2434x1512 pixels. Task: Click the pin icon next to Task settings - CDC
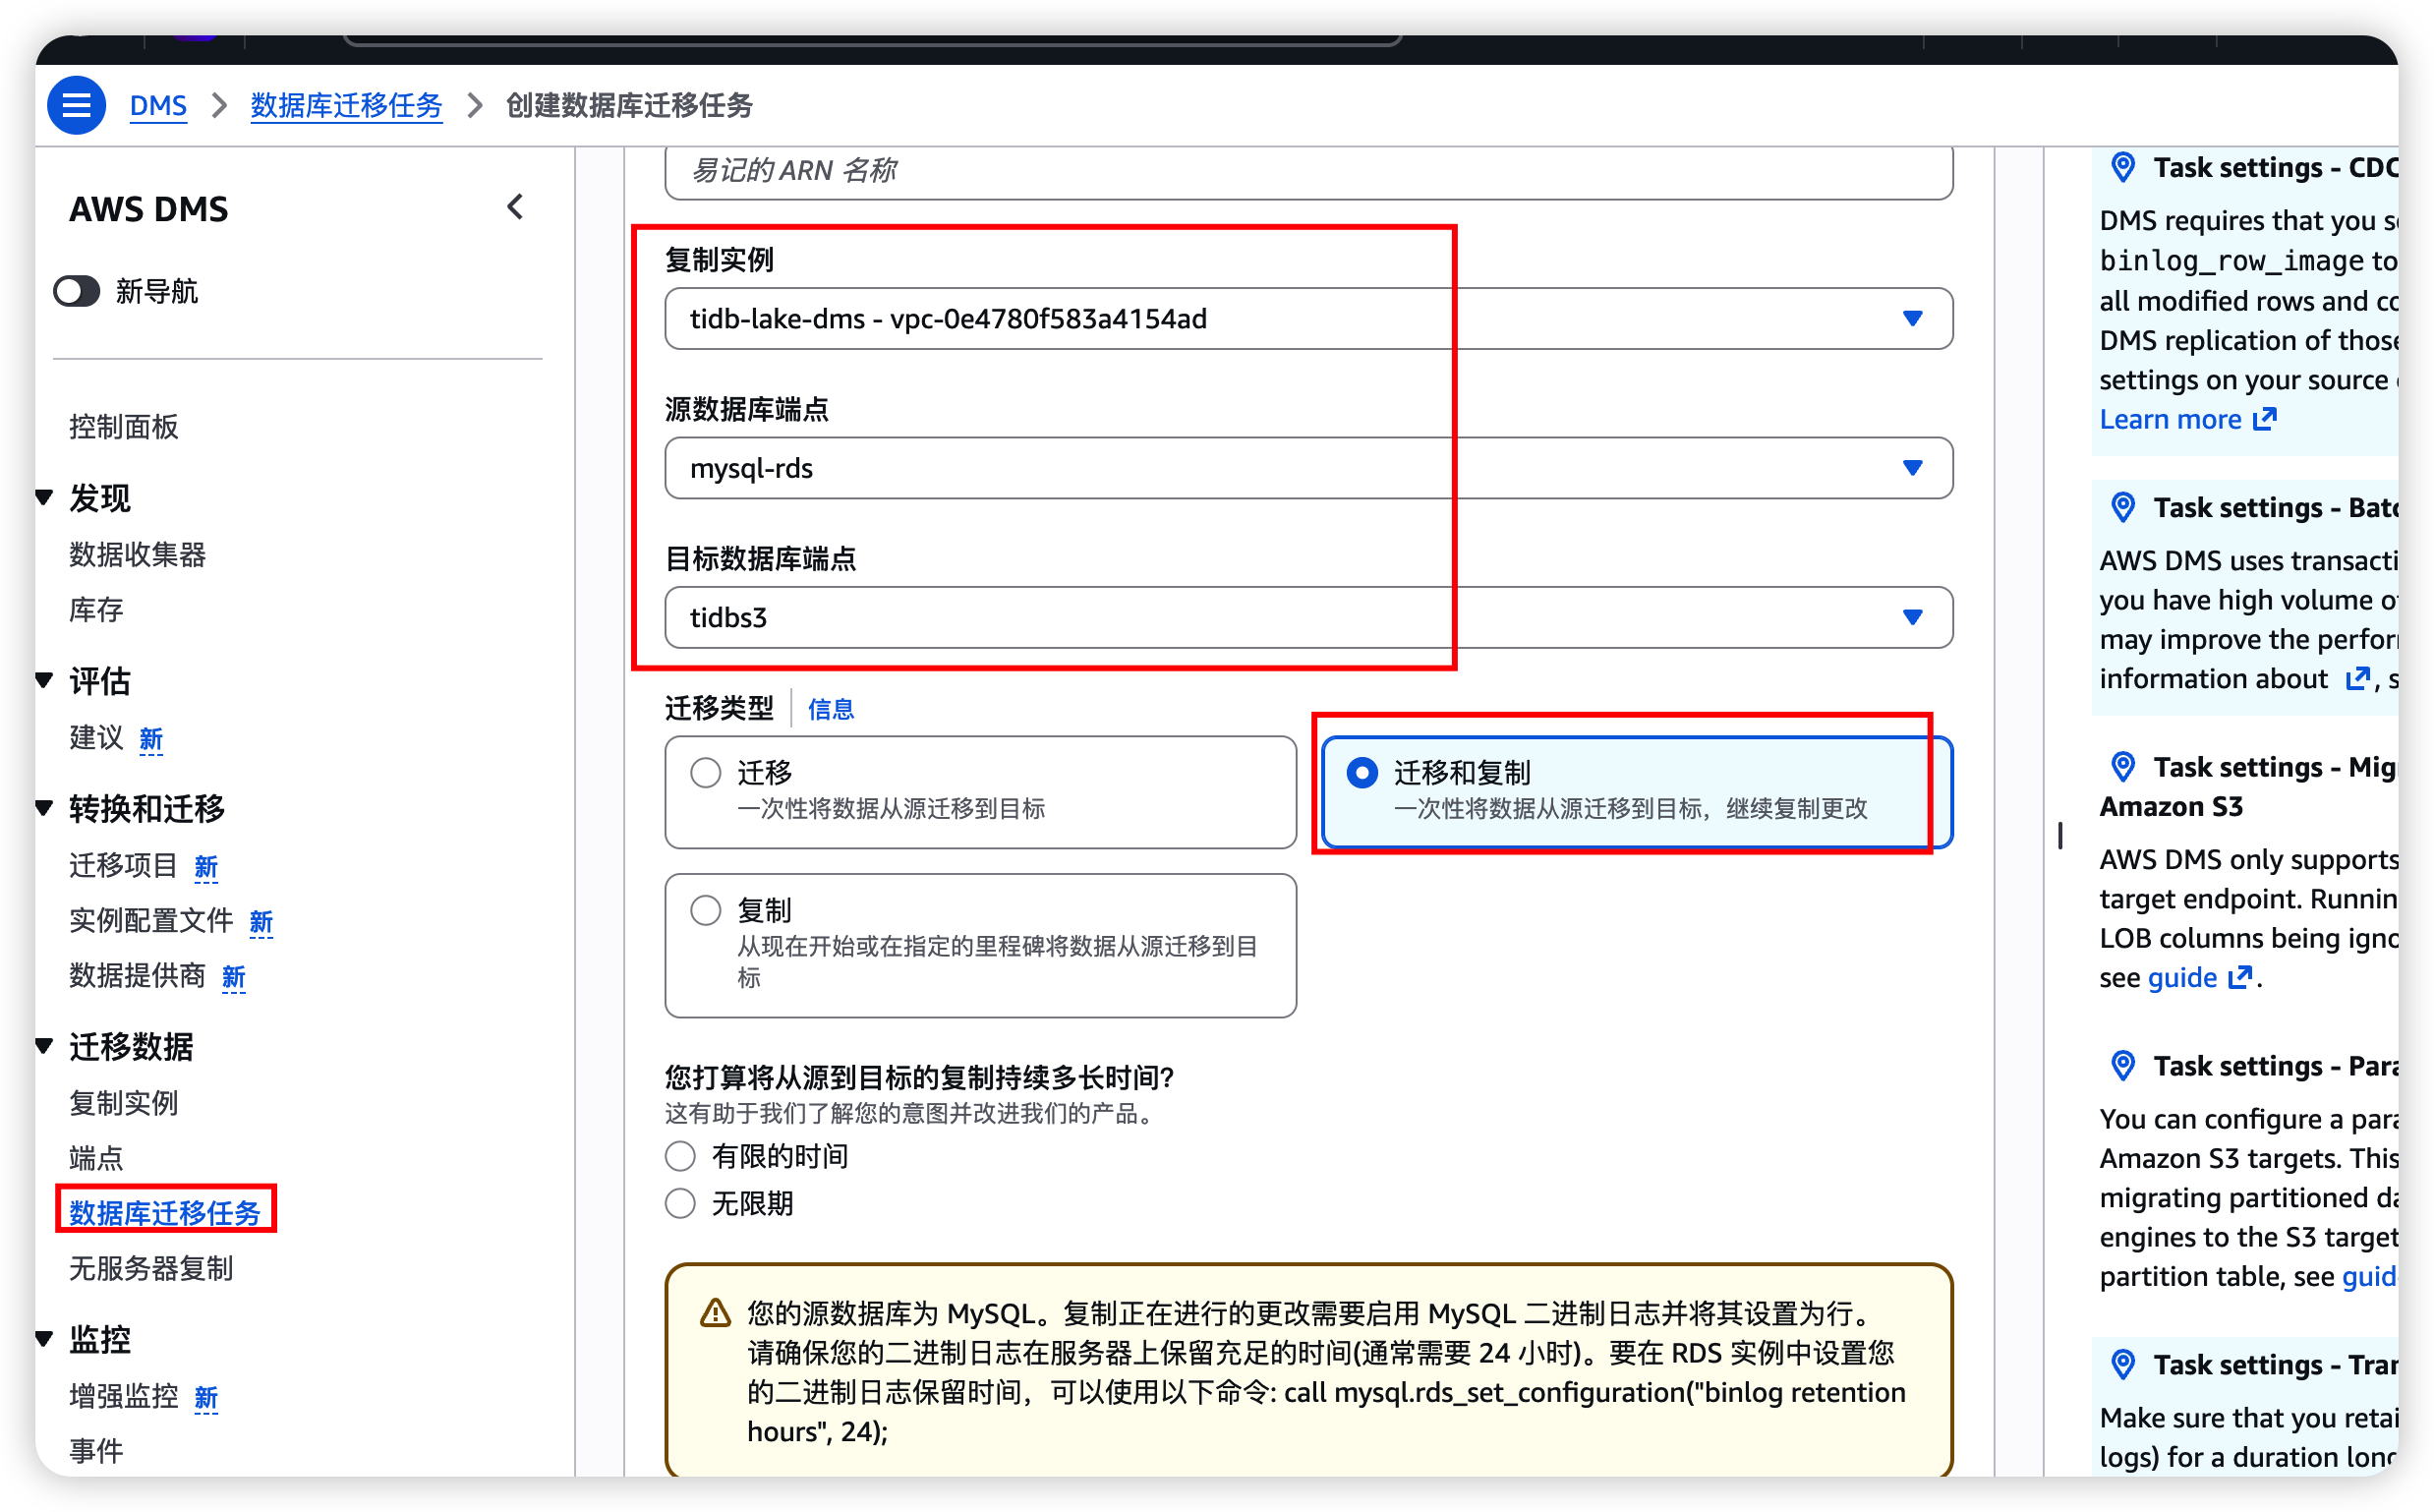click(x=2122, y=167)
